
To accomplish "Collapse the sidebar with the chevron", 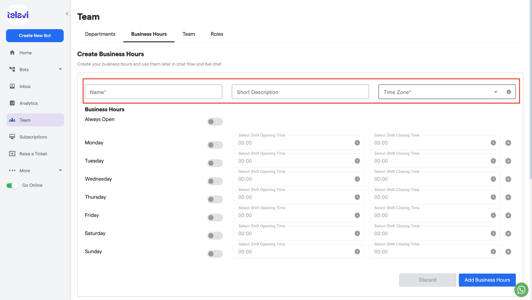I will (x=67, y=14).
